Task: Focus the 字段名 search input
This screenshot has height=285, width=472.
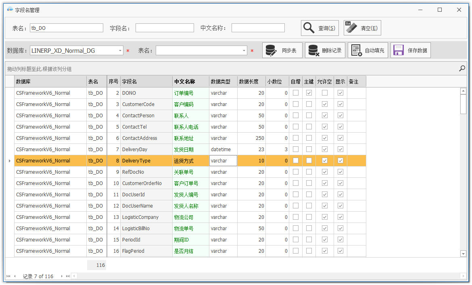Action: (x=165, y=28)
